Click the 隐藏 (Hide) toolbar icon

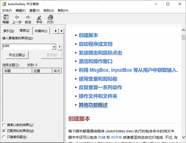coord(6,18)
